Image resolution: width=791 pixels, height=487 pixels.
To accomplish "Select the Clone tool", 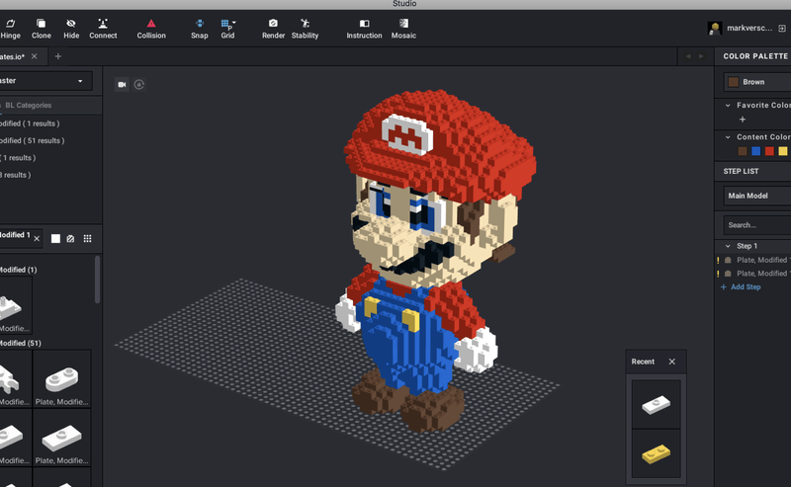I will (x=42, y=28).
